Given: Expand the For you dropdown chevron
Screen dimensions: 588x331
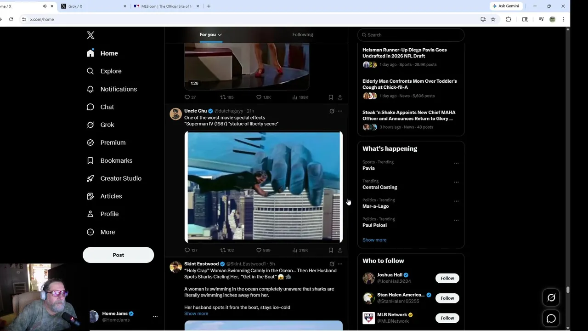Looking at the screenshot, I should 220,35.
